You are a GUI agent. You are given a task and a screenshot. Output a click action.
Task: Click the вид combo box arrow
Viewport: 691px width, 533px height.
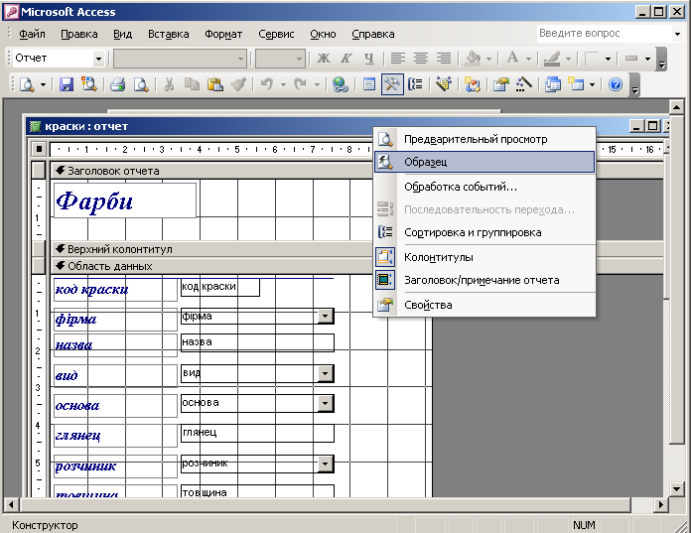click(x=325, y=373)
